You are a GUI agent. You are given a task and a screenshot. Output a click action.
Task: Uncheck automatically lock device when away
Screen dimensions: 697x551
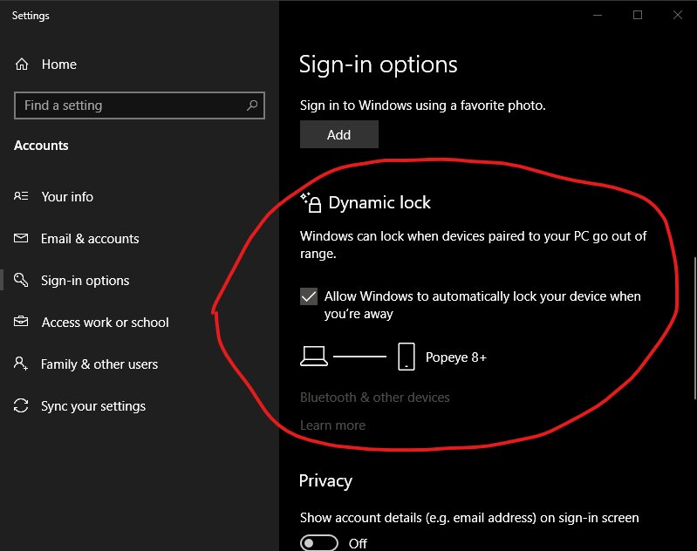[x=309, y=296]
